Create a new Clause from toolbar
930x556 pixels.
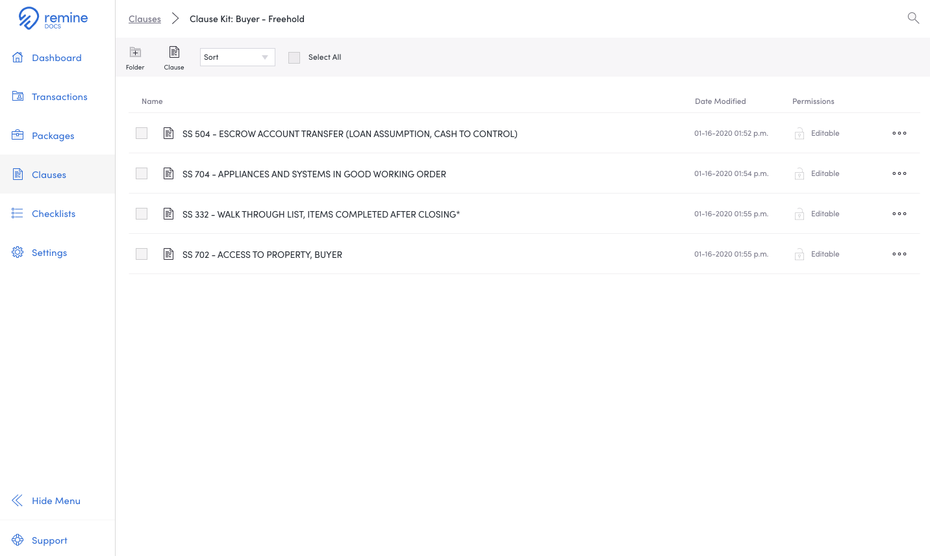pos(174,58)
